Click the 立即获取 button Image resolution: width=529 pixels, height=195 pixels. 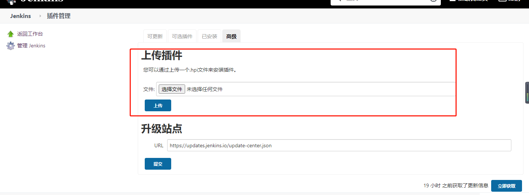(507, 186)
